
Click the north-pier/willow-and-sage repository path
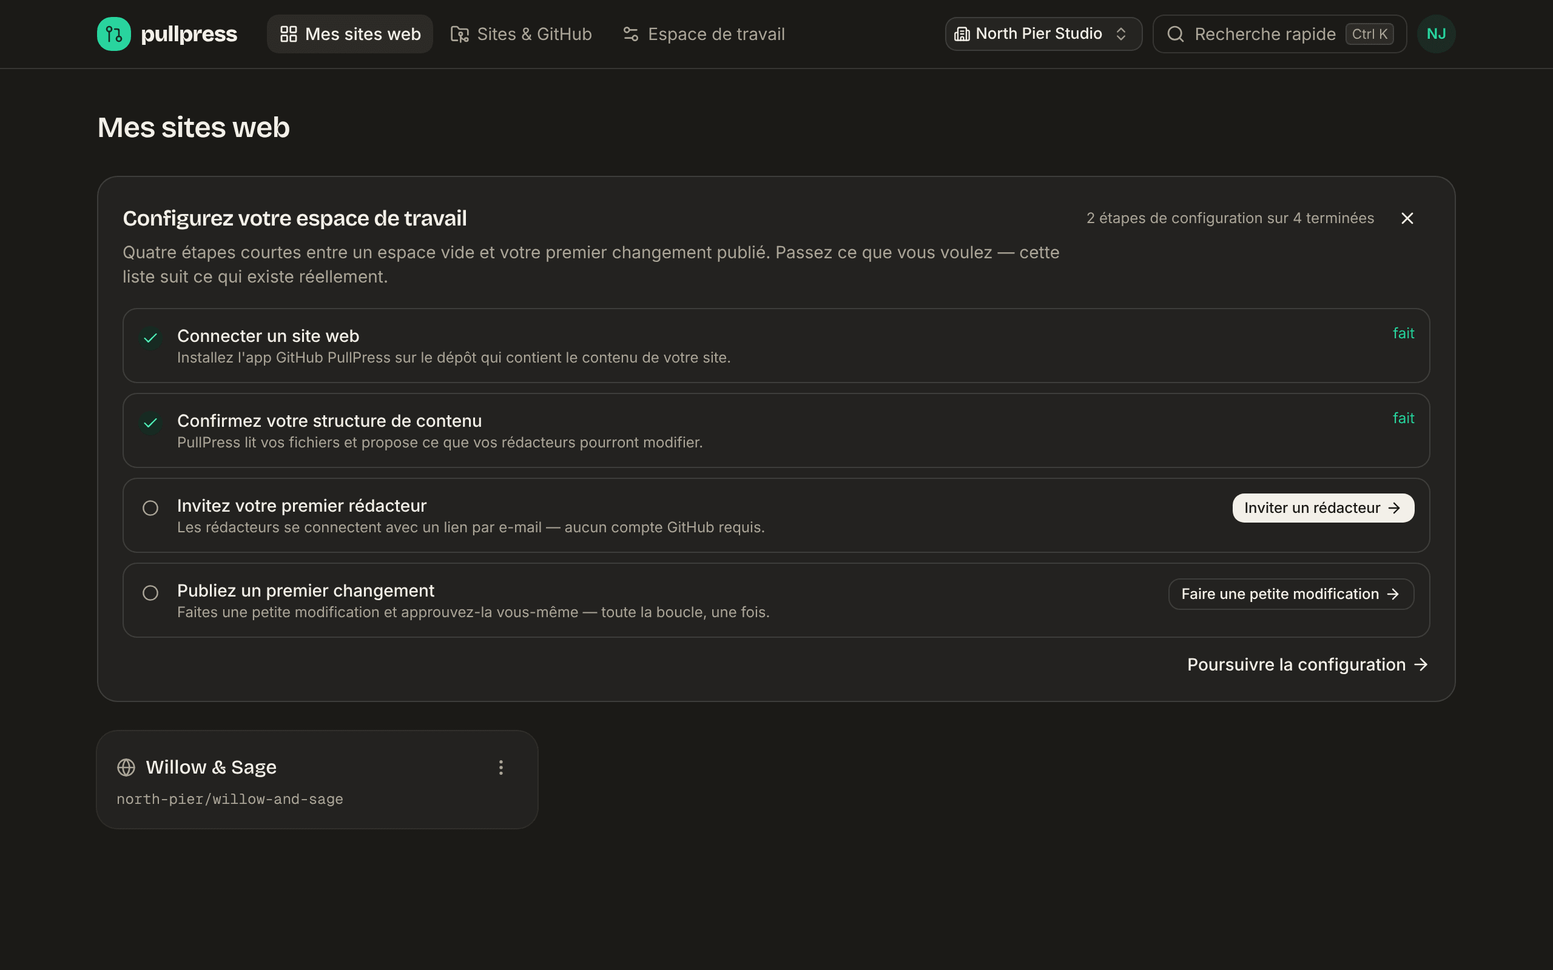(230, 800)
